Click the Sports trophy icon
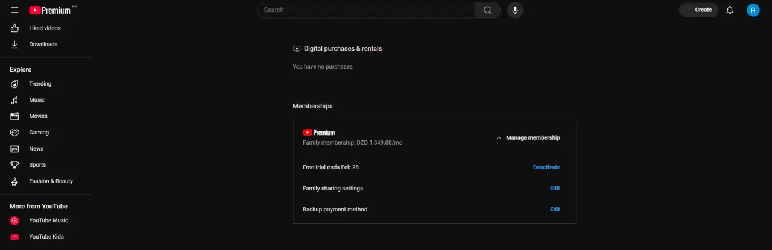Screen dimensions: 772x250 [x=15, y=165]
